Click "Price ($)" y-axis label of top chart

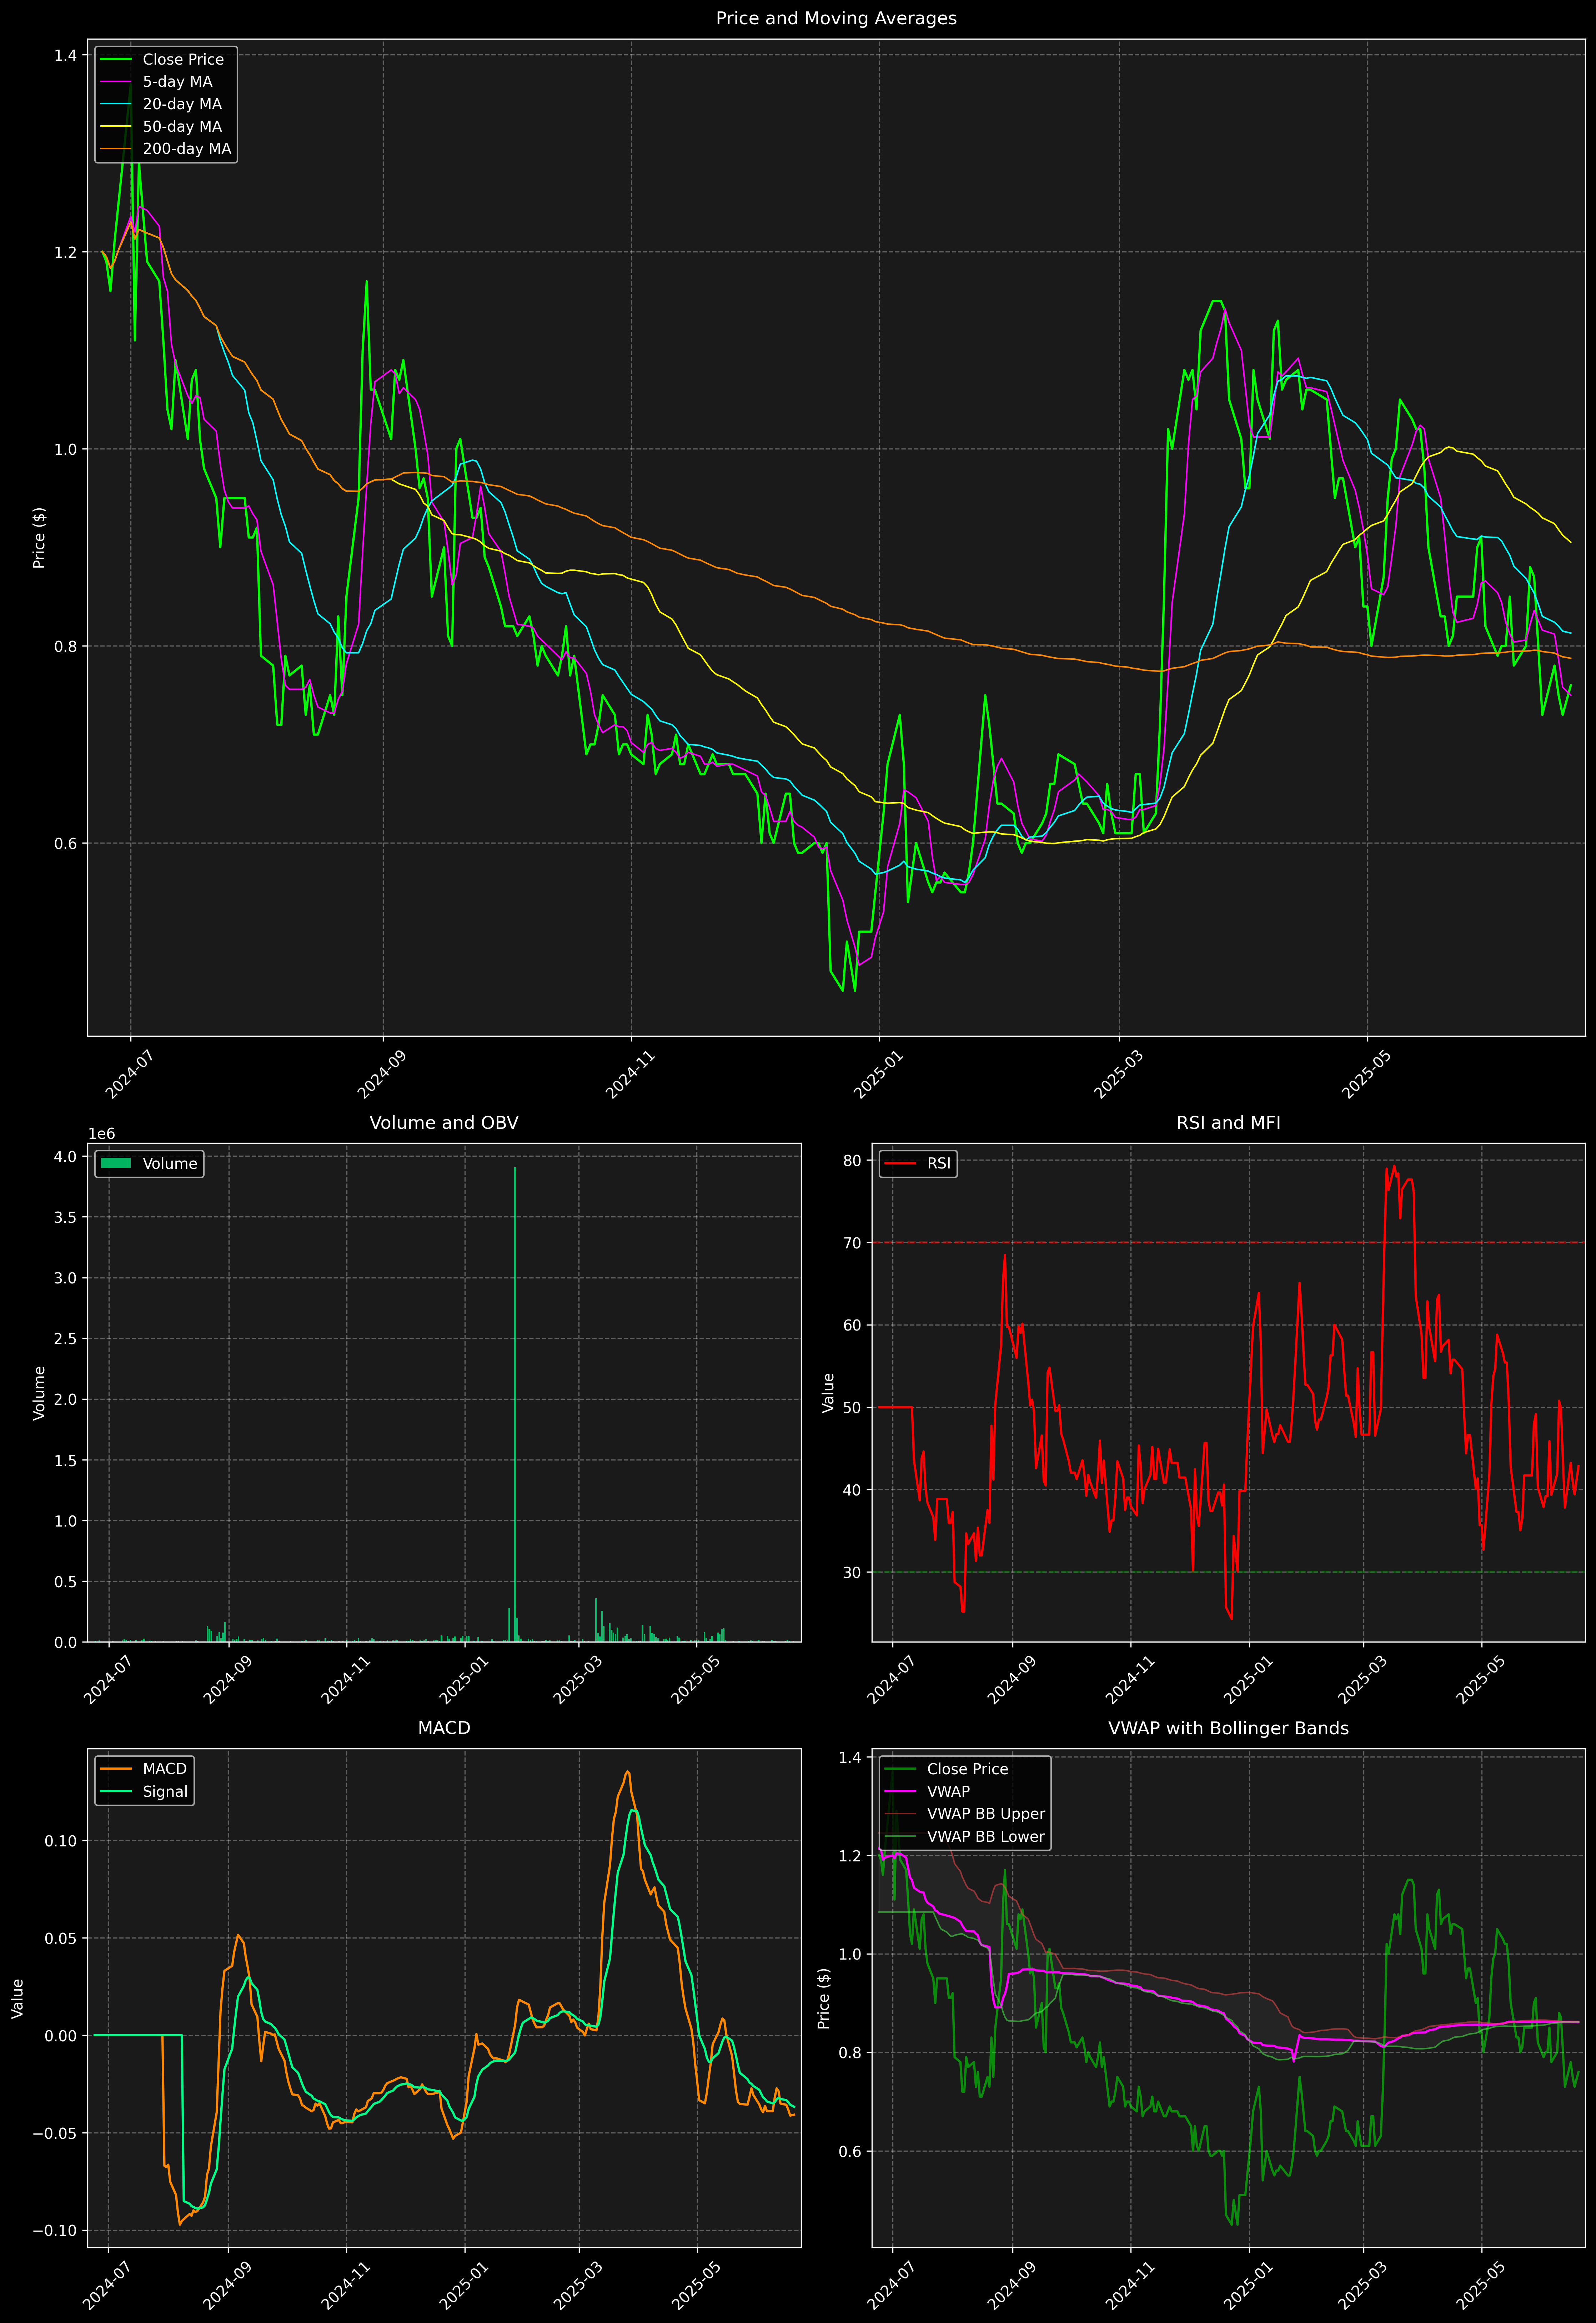click(x=39, y=538)
